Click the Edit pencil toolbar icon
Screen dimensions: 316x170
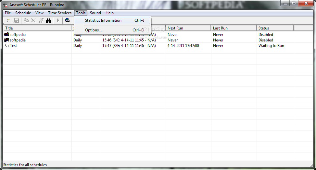(x=41, y=20)
